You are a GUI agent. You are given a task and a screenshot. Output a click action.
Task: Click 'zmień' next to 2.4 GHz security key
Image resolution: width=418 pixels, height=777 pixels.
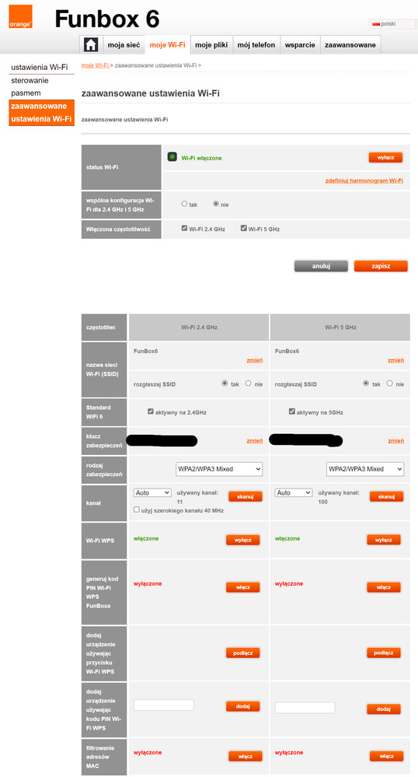point(255,440)
